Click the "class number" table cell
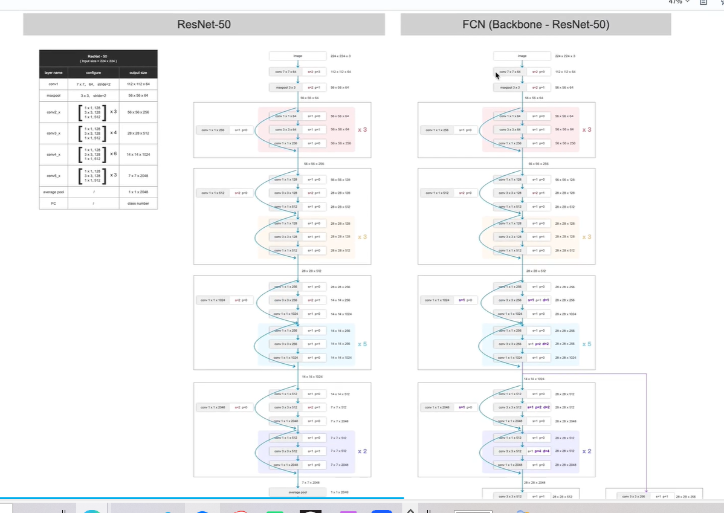Screen dimensions: 724x513 coord(138,203)
